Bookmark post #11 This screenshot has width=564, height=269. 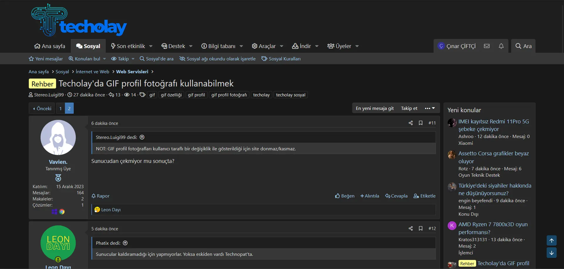coord(421,123)
